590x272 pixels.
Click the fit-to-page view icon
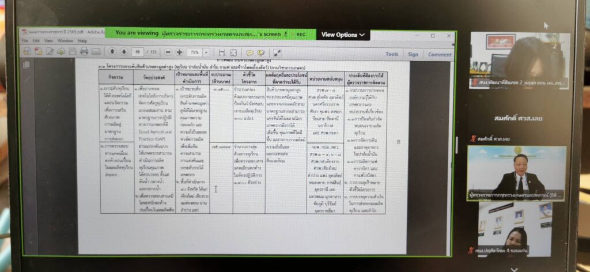(235, 52)
